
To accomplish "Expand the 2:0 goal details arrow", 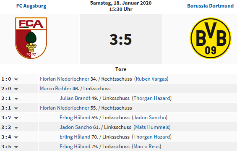I will point(16,89).
